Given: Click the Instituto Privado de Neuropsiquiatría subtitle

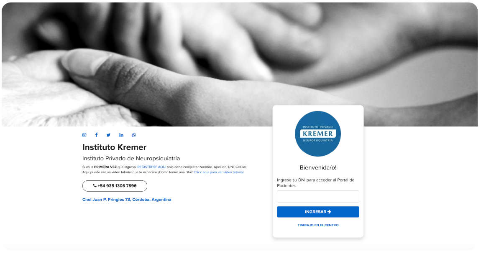Looking at the screenshot, I should pos(131,158).
